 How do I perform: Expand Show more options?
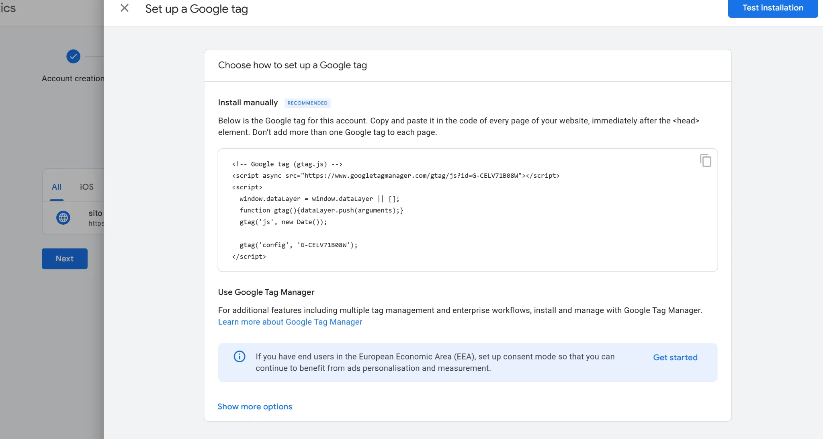pos(255,406)
